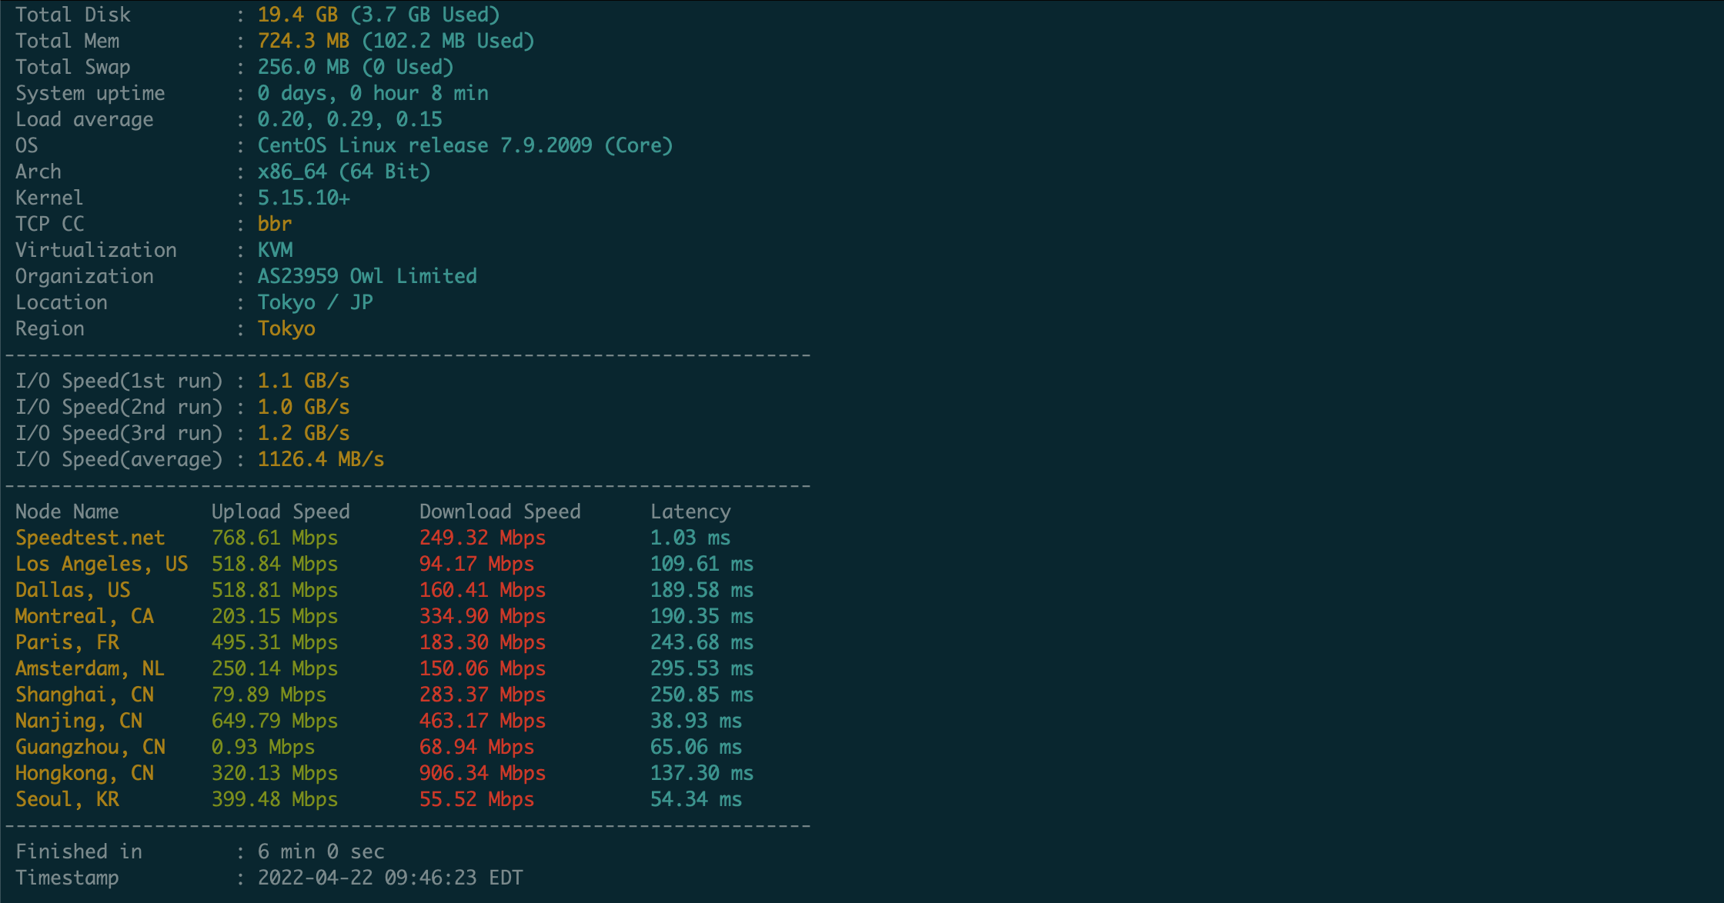Click Shanghai upload "79.89 Mbps"
The height and width of the screenshot is (903, 1724).
pos(269,695)
